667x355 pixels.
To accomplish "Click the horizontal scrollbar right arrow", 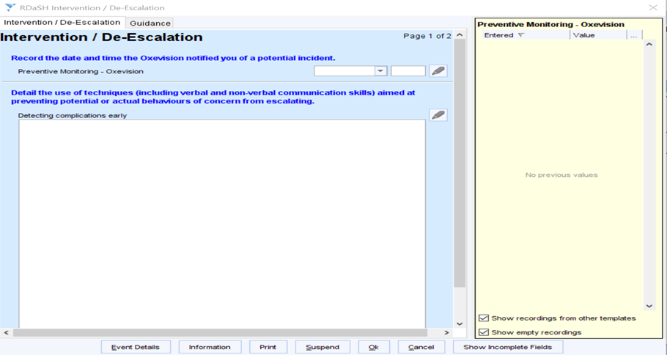I will pyautogui.click(x=446, y=332).
